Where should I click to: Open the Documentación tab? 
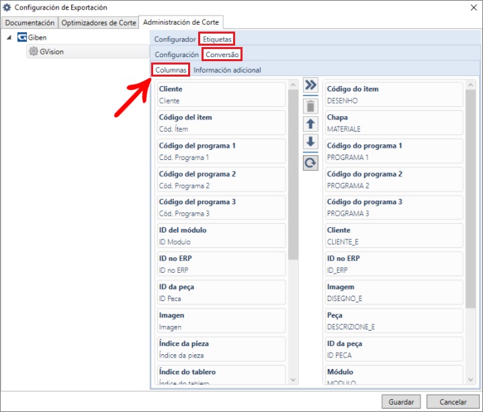(30, 23)
